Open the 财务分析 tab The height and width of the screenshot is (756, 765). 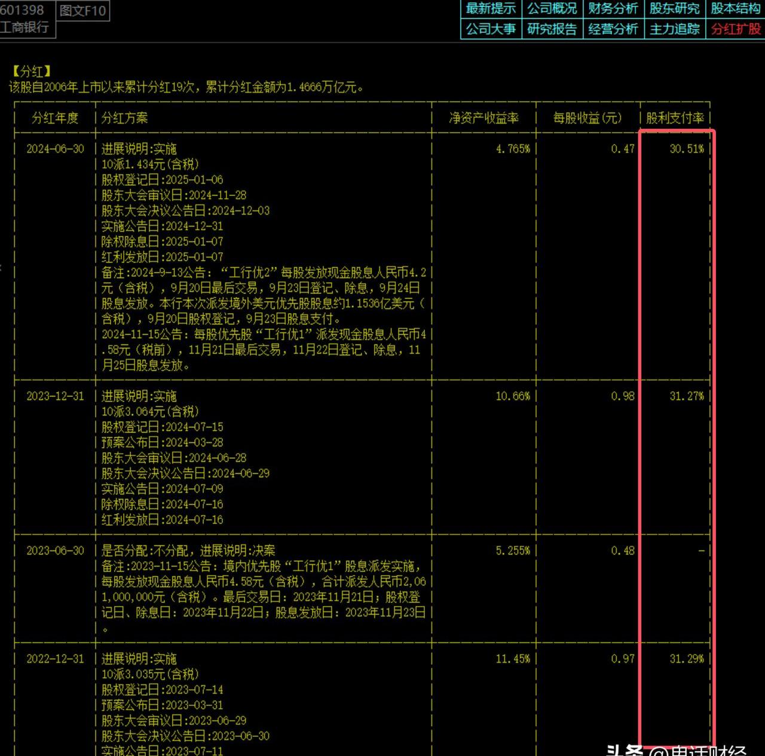(x=613, y=8)
